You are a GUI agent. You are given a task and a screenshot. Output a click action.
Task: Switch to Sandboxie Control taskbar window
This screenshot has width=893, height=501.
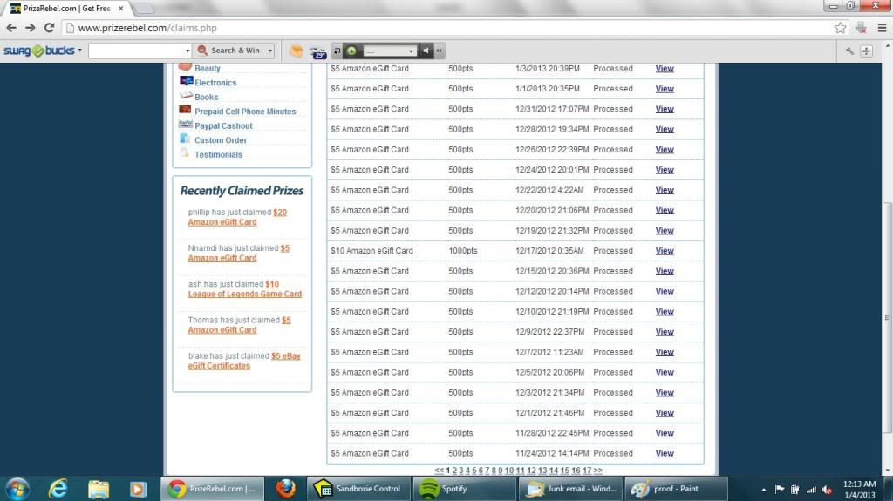click(359, 489)
